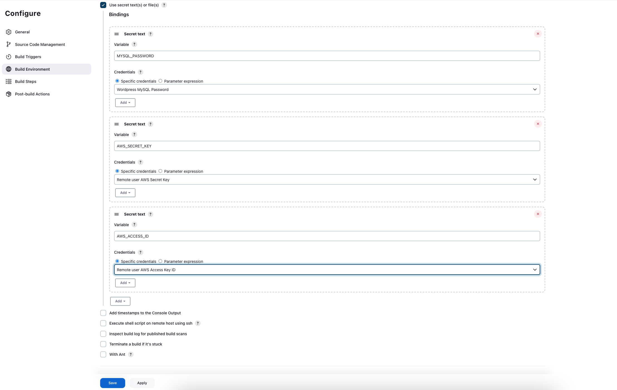Click the Apply button
Screen dimensions: 617x390
[142, 383]
